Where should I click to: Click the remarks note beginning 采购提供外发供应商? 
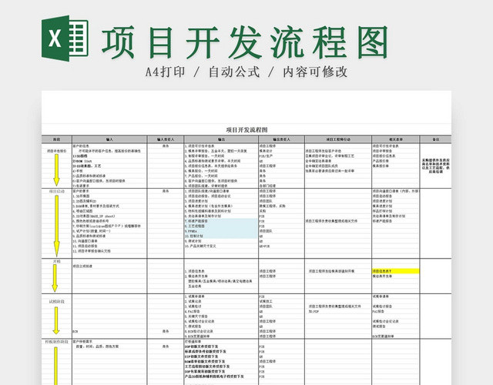[x=435, y=166]
